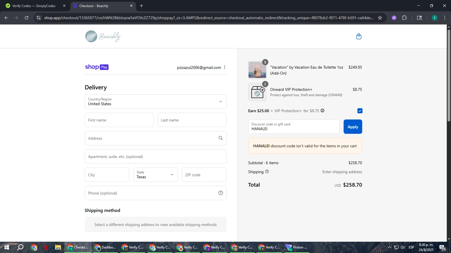Close the Checkout - Beachly tab
This screenshot has width=451, height=253.
point(131,6)
